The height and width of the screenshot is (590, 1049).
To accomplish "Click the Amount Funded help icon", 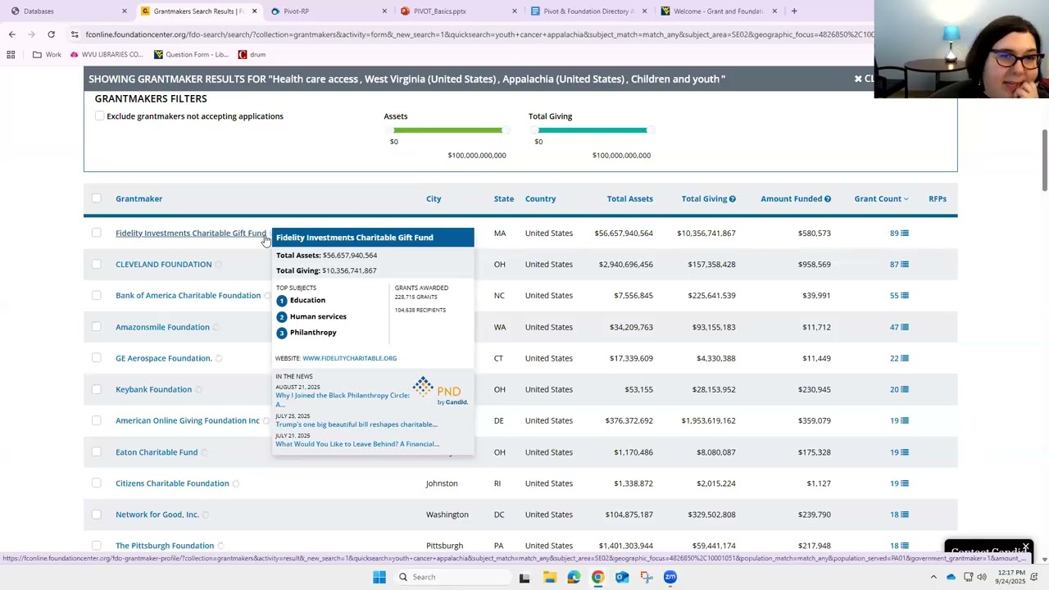I will point(828,199).
